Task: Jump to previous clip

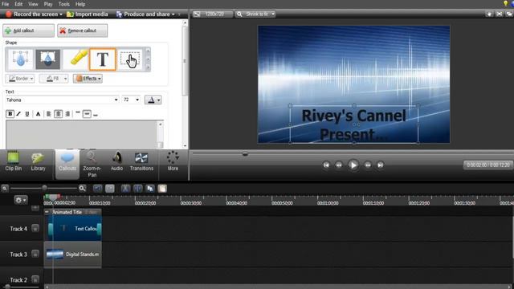Action: pos(326,165)
